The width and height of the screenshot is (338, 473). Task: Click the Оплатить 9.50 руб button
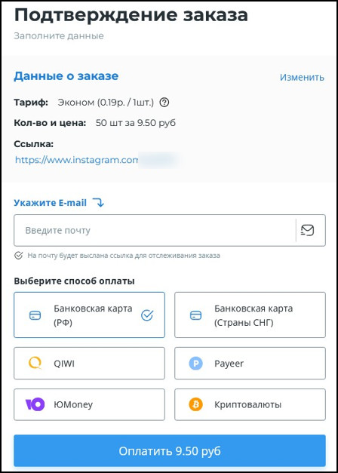click(170, 451)
